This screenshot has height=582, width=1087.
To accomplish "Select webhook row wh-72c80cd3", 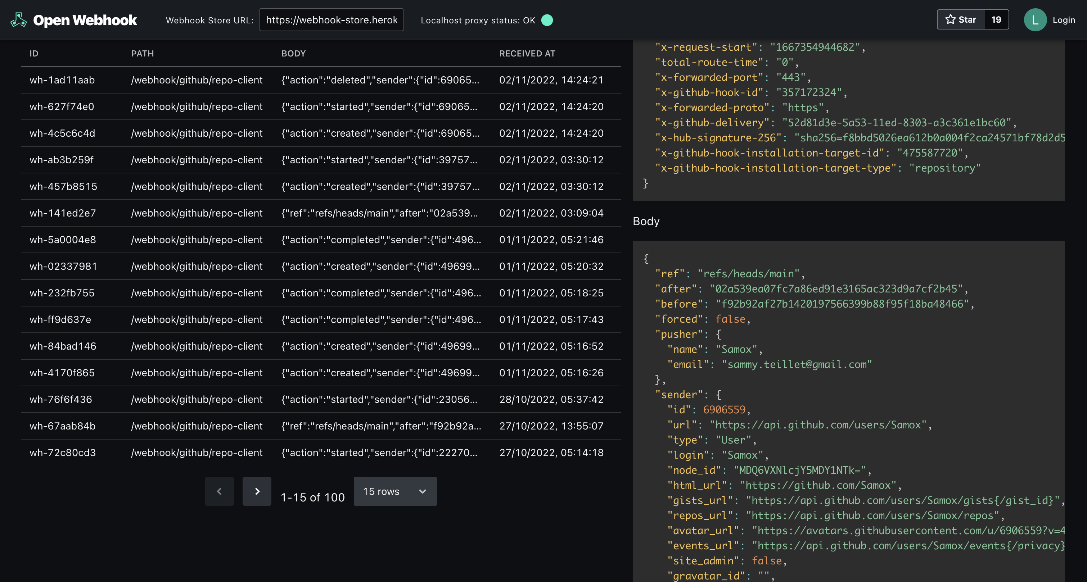I will coord(321,452).
